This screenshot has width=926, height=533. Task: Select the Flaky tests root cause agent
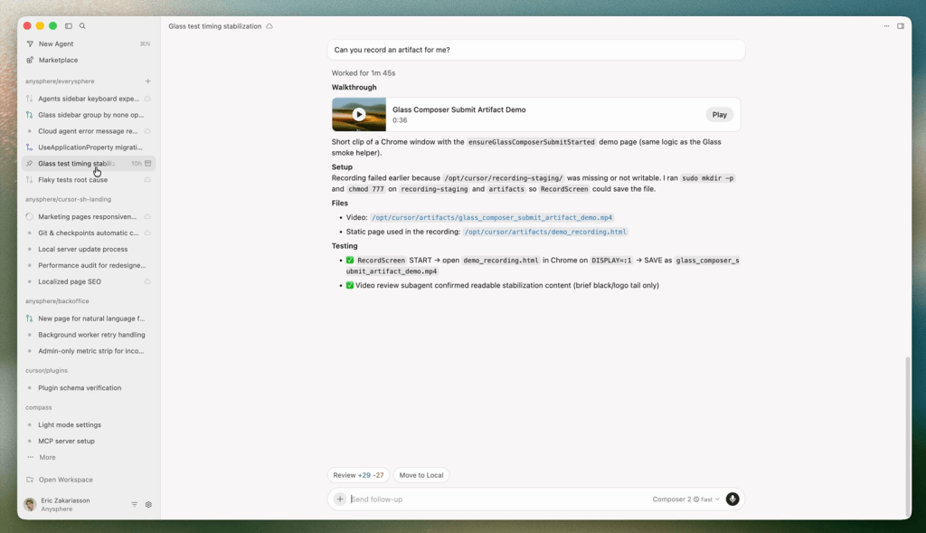72,180
